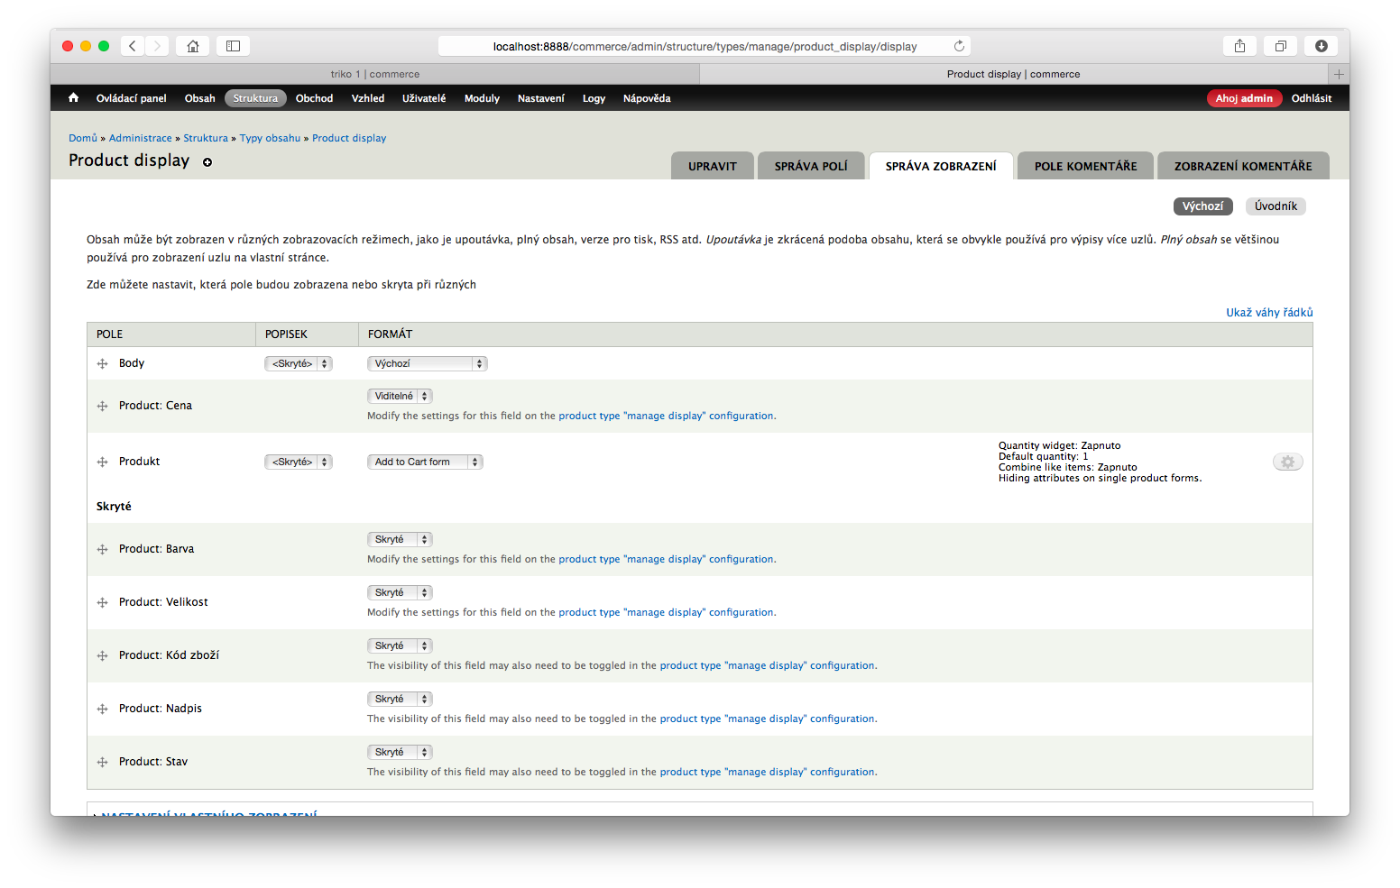The width and height of the screenshot is (1400, 888).
Task: Open the Obchod menu in the toolbar
Action: coord(314,98)
